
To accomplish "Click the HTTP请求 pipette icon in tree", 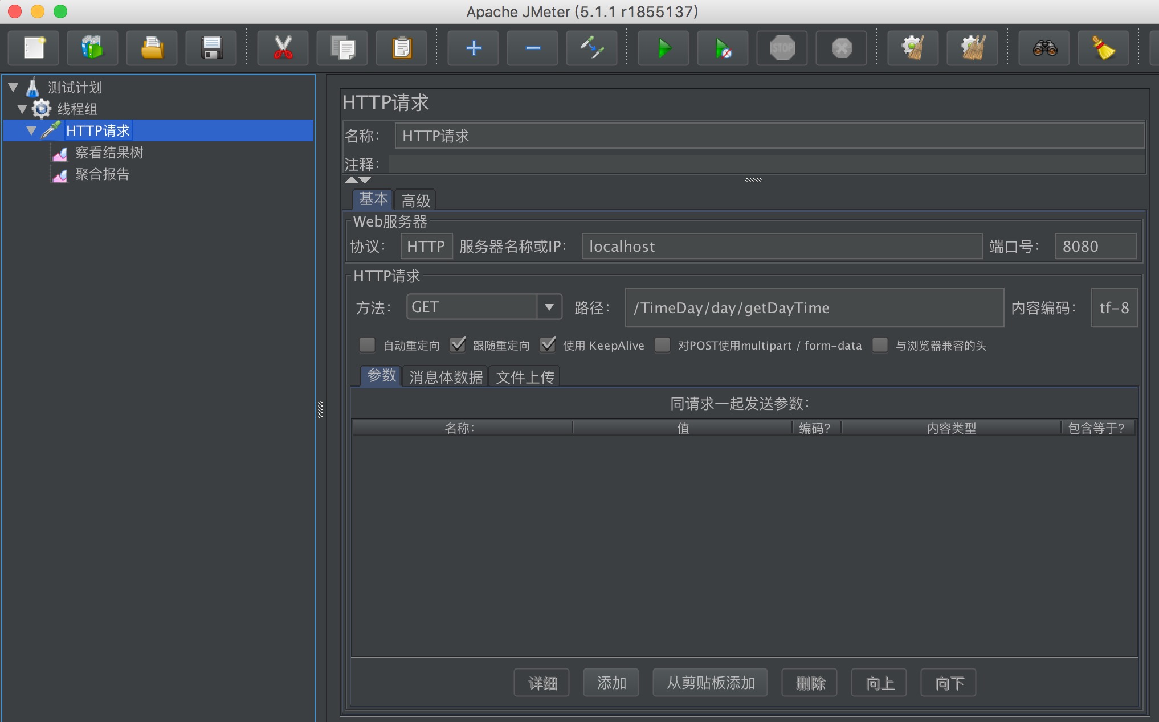I will (x=51, y=130).
